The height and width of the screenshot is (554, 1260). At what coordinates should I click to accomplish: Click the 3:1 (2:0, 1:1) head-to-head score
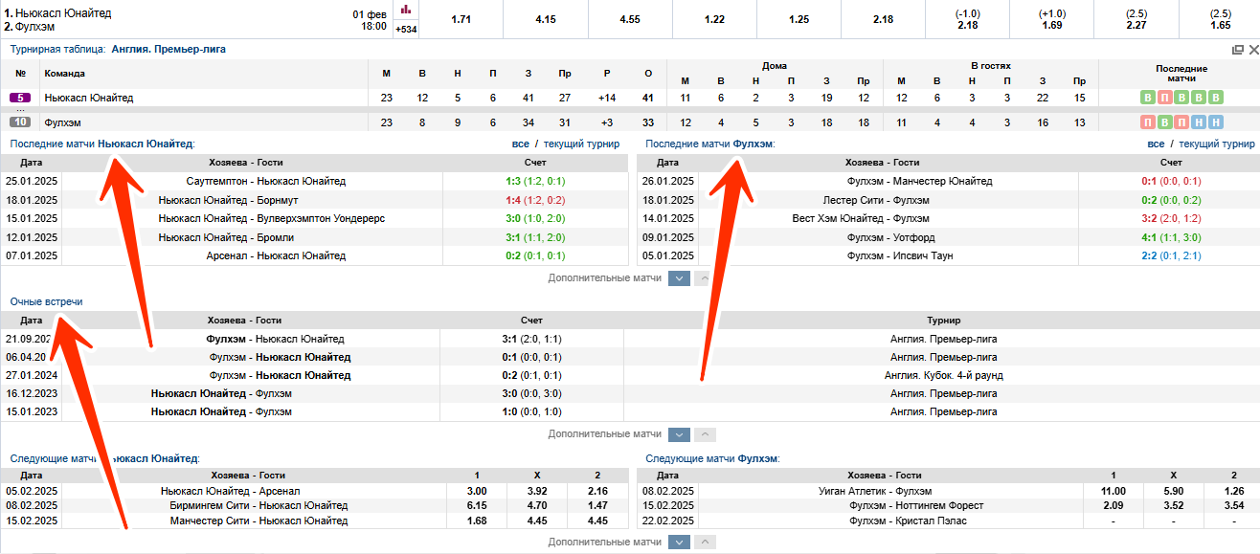tap(531, 339)
